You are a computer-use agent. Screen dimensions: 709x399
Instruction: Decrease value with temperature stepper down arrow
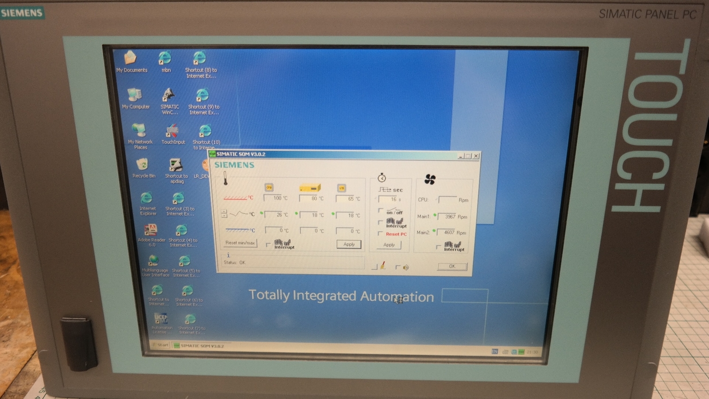224,216
